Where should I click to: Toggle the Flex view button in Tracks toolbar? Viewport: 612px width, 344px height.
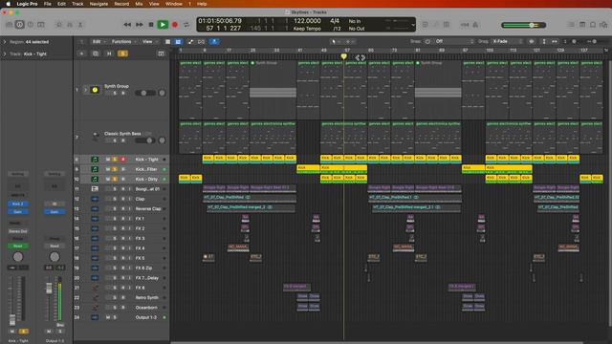202,41
